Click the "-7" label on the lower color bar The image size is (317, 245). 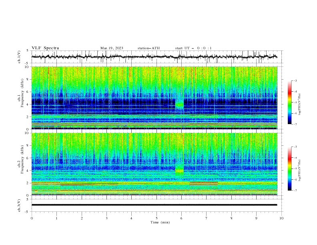point(295,191)
